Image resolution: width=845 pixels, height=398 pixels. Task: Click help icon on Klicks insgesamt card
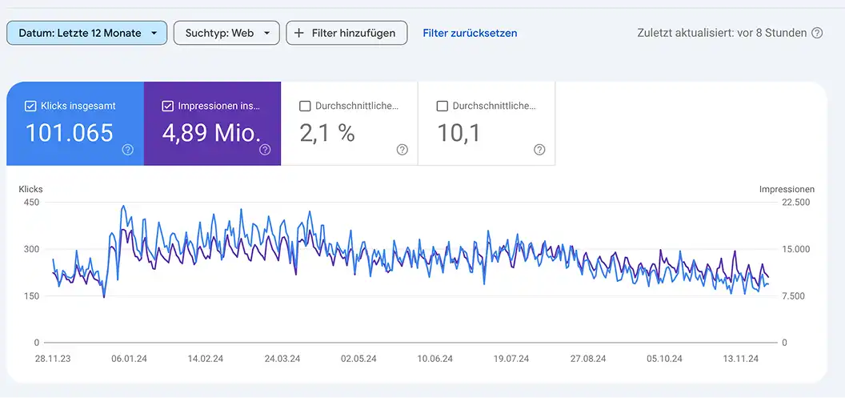tap(128, 150)
